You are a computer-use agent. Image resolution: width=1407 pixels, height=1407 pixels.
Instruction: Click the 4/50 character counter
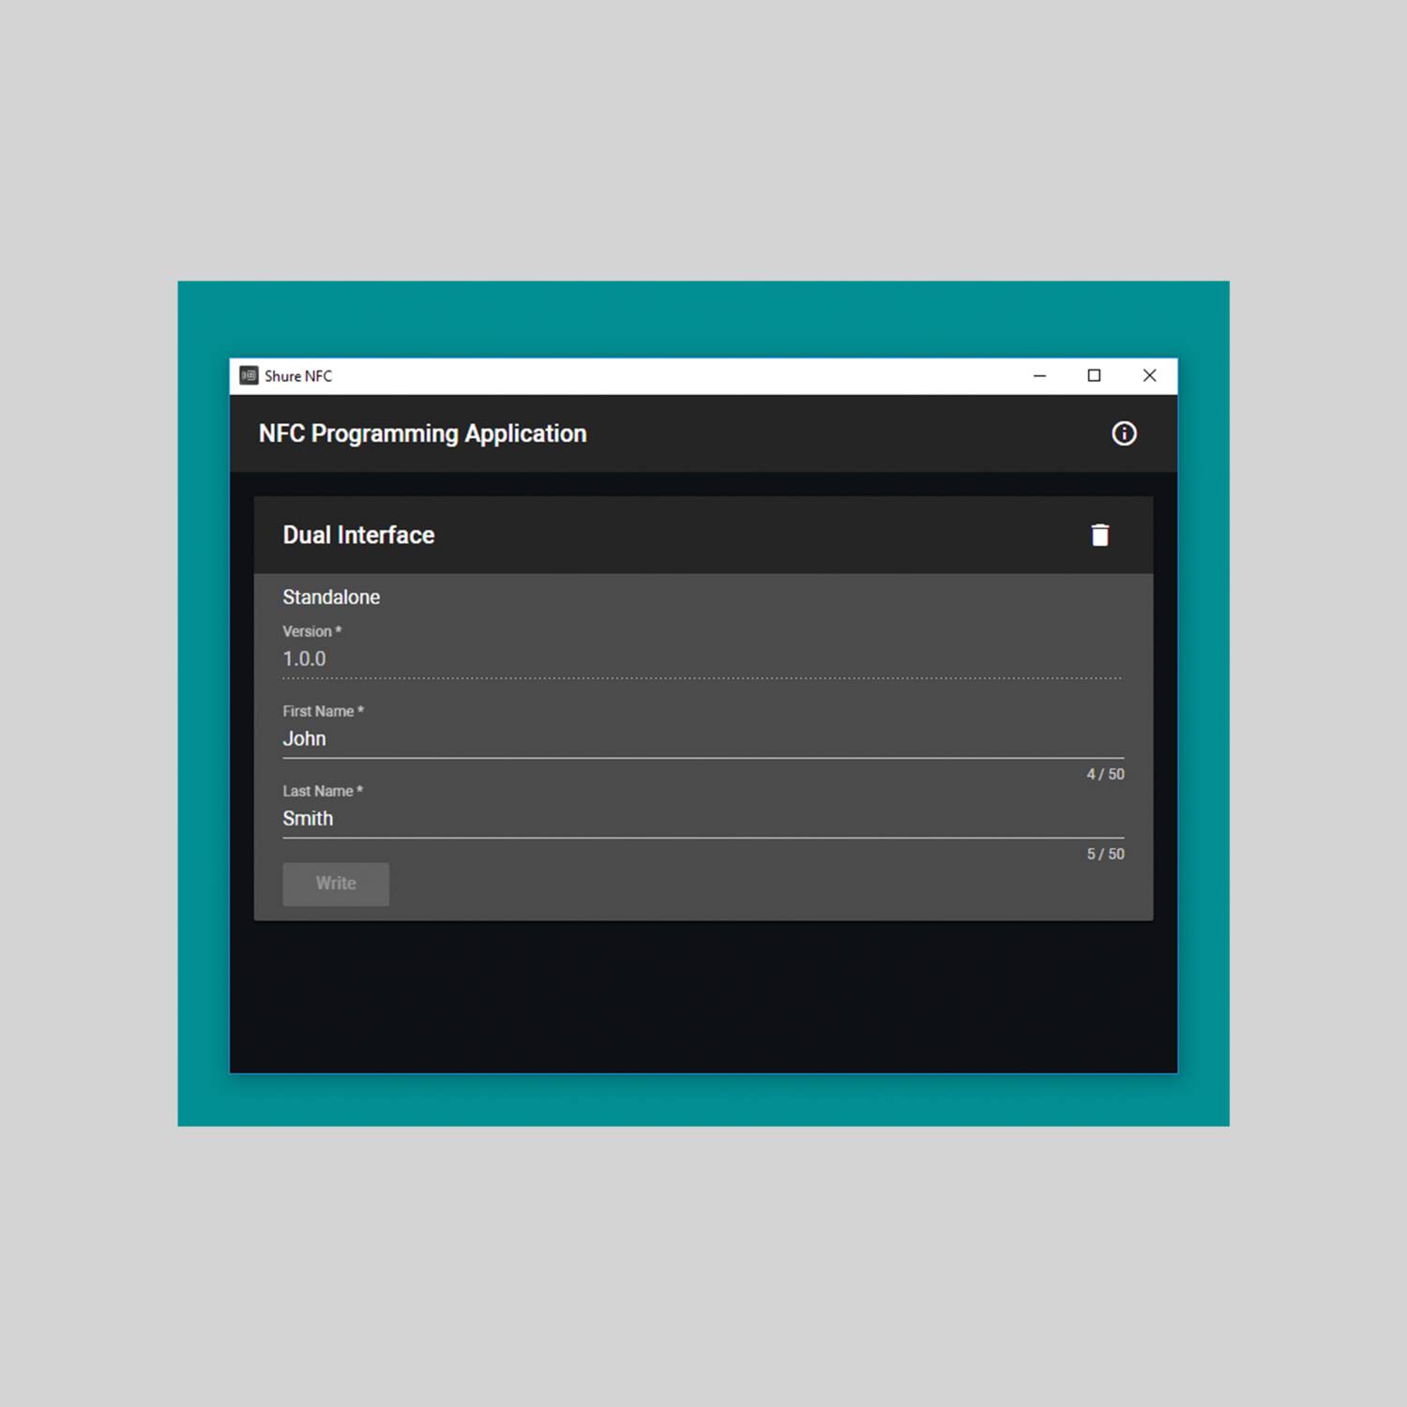pos(1104,774)
